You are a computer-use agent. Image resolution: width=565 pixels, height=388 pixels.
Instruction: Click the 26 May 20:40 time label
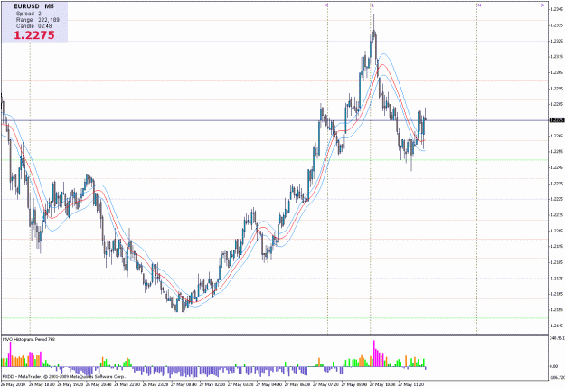(99, 384)
